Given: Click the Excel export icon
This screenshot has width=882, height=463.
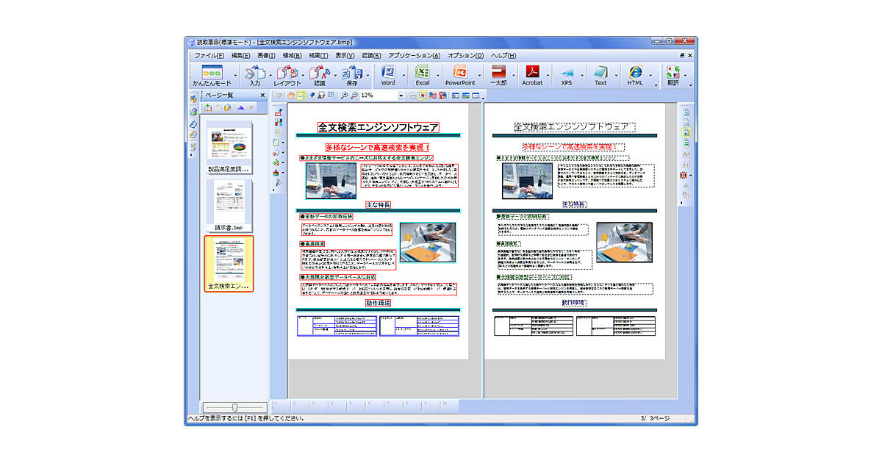Looking at the screenshot, I should 423,75.
